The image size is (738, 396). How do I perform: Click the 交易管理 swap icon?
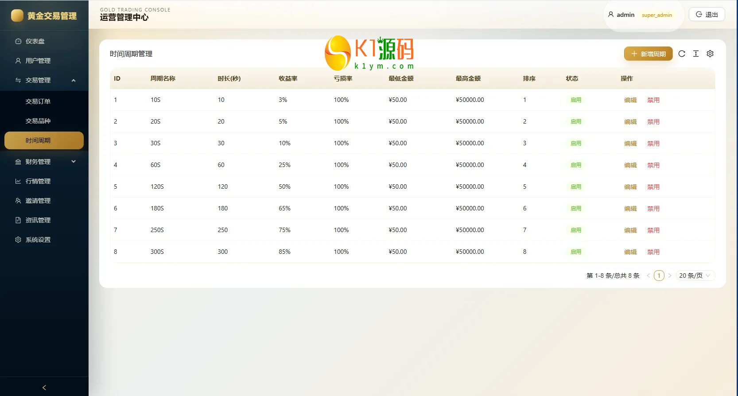(x=18, y=80)
